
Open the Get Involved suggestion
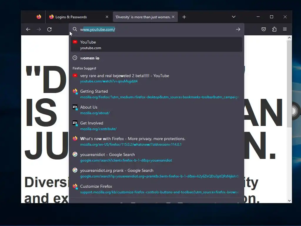pyautogui.click(x=156, y=126)
